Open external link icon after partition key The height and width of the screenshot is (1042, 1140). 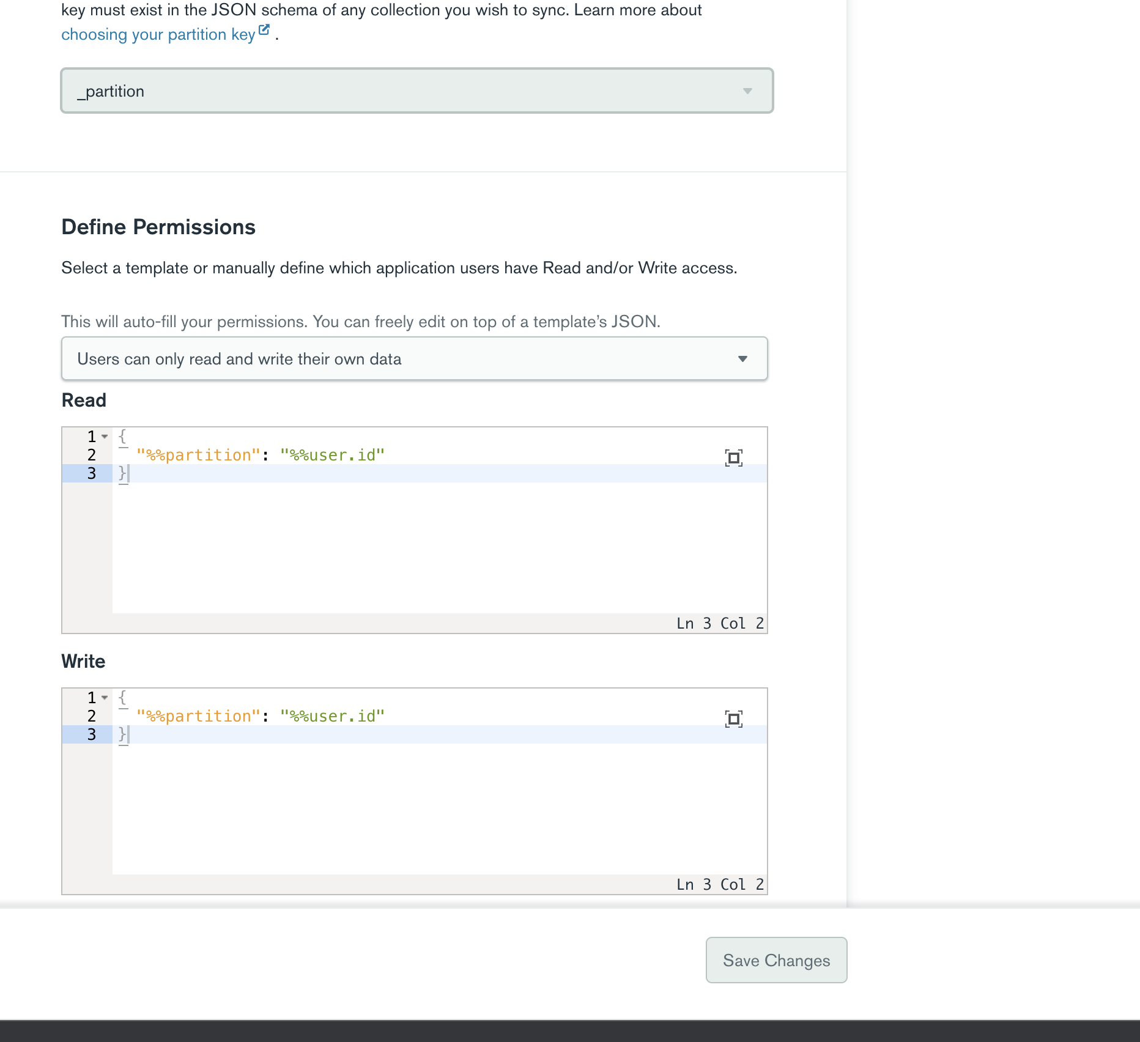[264, 30]
